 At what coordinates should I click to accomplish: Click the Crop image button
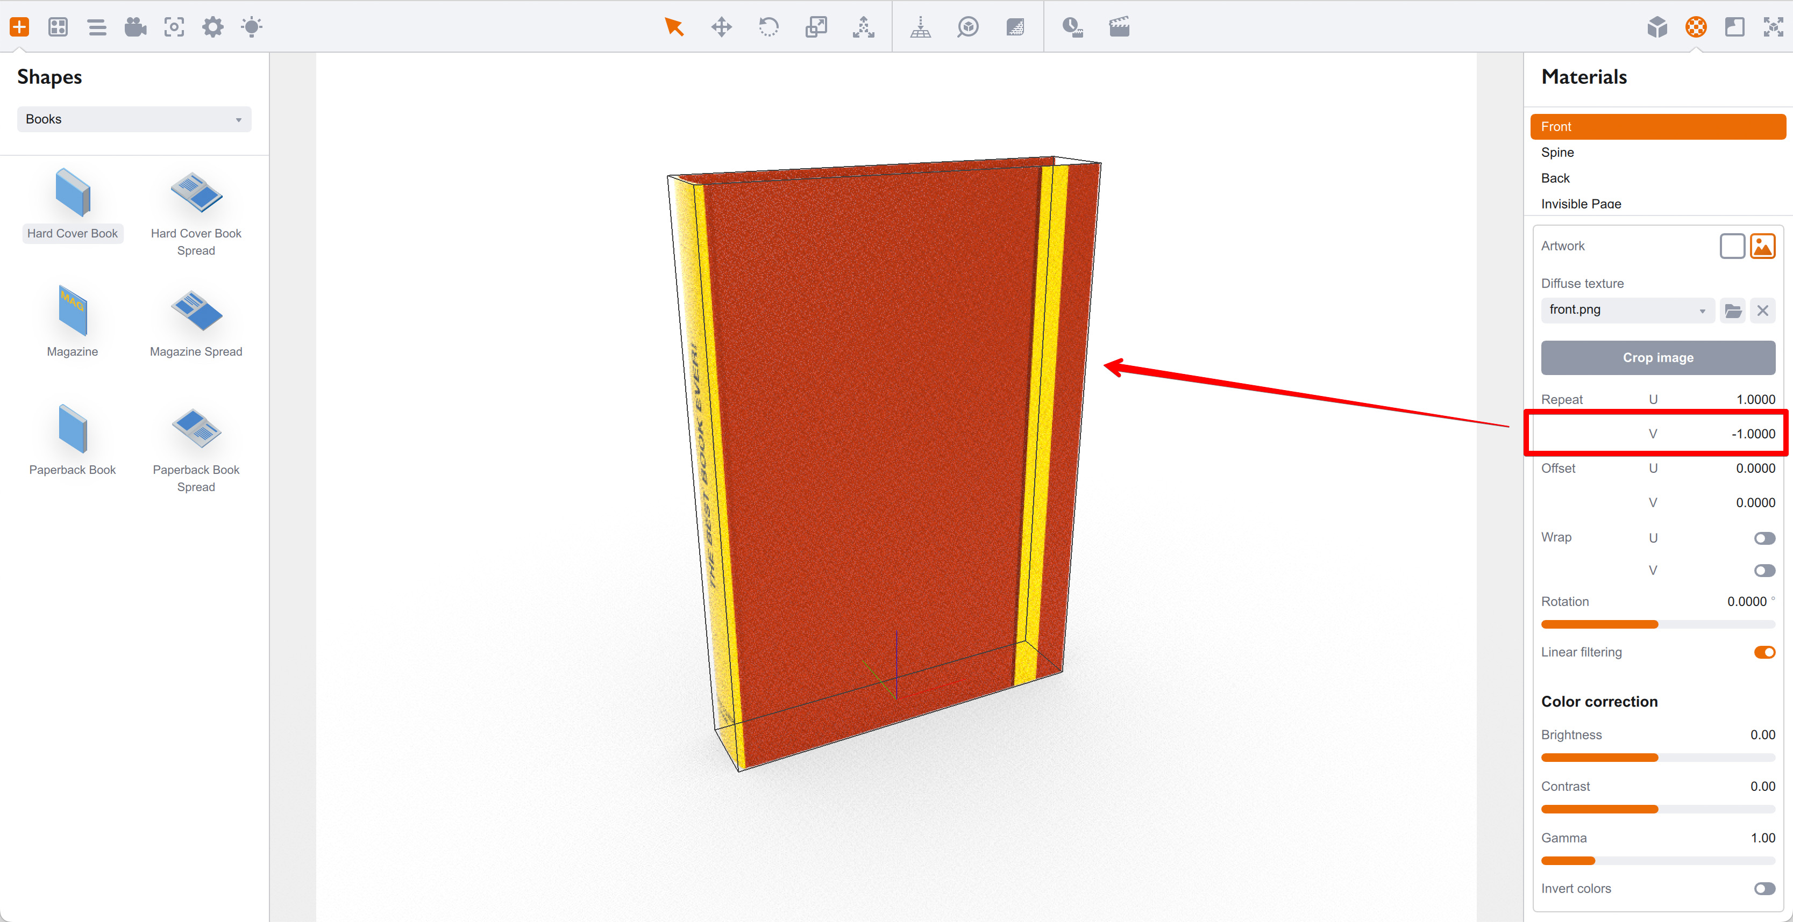(x=1658, y=357)
